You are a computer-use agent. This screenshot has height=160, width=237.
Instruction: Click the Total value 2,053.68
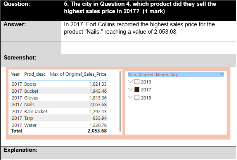coord(97,131)
